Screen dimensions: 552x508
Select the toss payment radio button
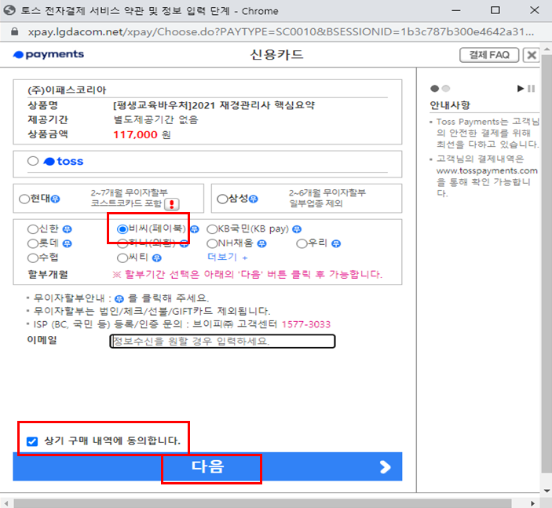[33, 161]
